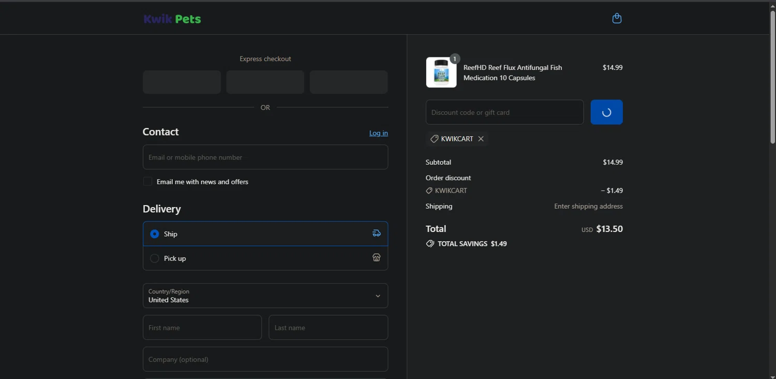Remove the KWIKCART discount code chip
The width and height of the screenshot is (776, 379).
481,139
